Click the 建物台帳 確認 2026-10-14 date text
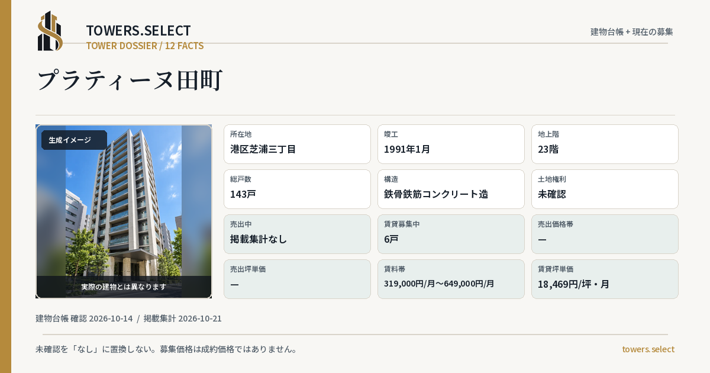This screenshot has width=710, height=373. coord(84,319)
